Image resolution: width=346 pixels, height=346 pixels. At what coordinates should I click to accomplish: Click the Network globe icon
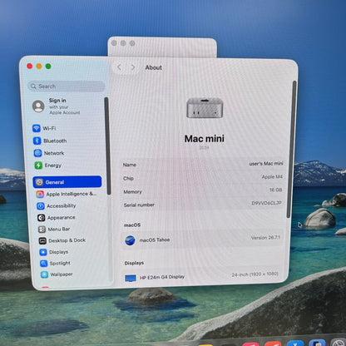pyautogui.click(x=37, y=153)
